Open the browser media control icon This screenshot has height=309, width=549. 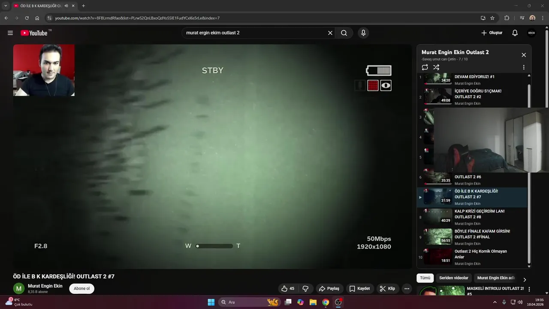(522, 18)
